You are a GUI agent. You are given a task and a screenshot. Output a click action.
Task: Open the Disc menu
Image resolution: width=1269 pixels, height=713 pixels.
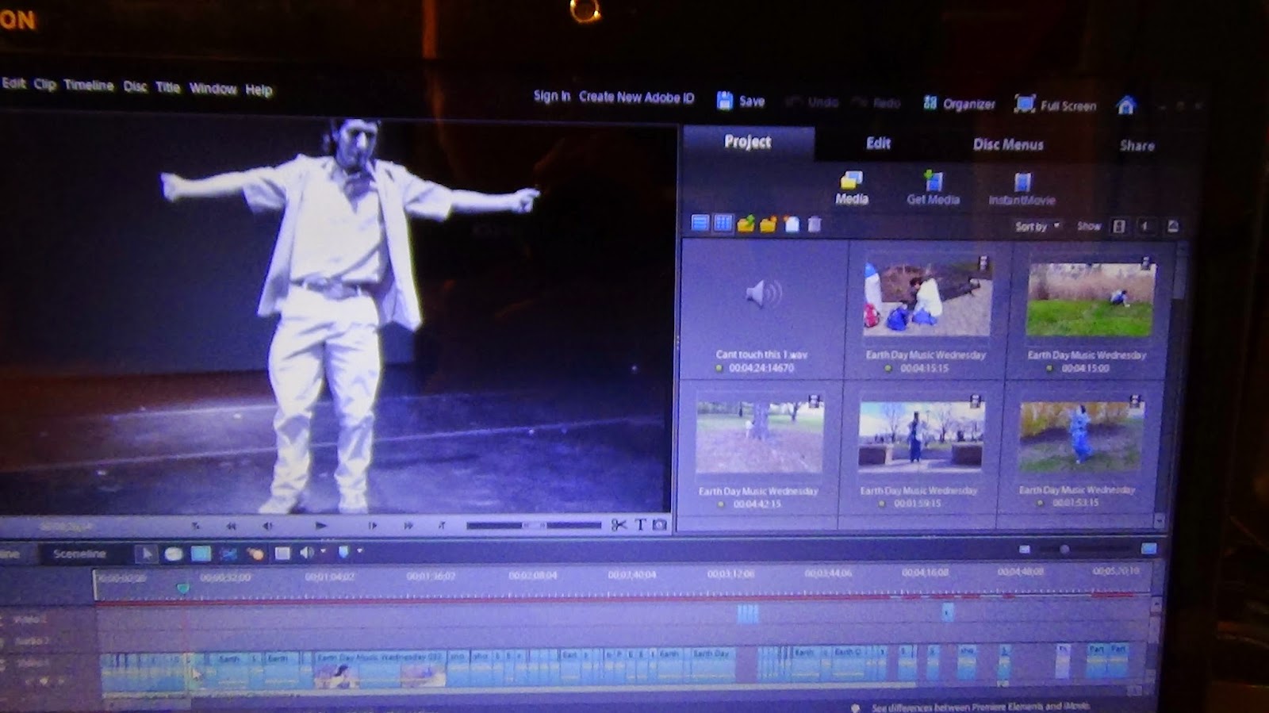[x=135, y=86]
